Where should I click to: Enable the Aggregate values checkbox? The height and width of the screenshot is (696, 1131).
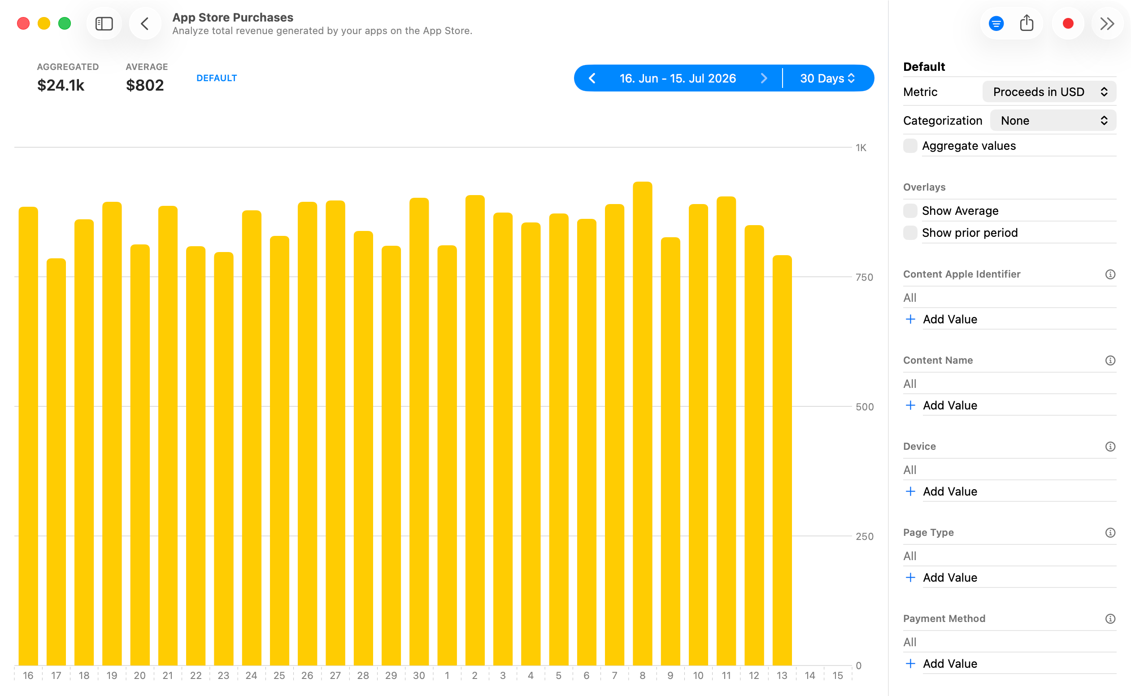[x=910, y=145]
